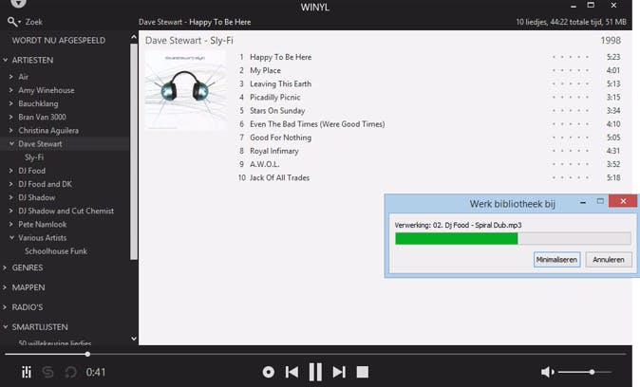Skip to previous track
Screen dimensions: 640x387
[292, 372]
